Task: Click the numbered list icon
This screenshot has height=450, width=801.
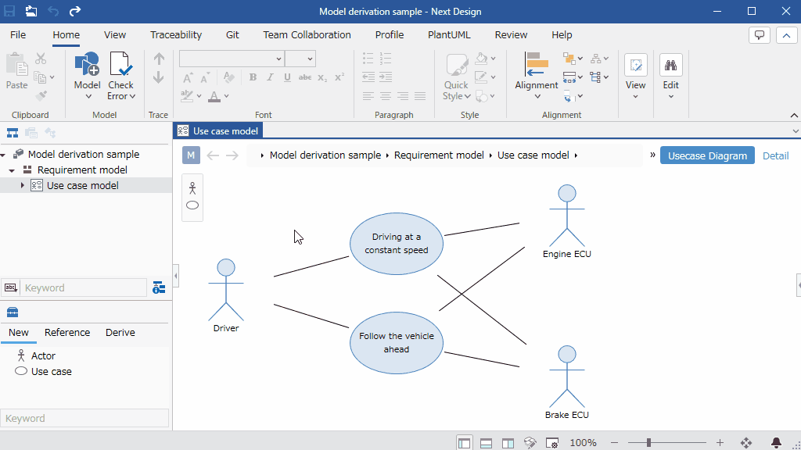Action: tap(386, 58)
